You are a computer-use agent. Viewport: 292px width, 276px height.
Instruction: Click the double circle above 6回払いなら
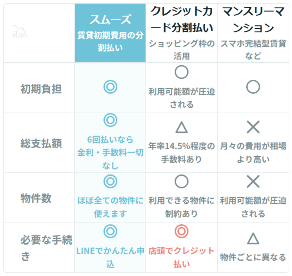(x=110, y=120)
